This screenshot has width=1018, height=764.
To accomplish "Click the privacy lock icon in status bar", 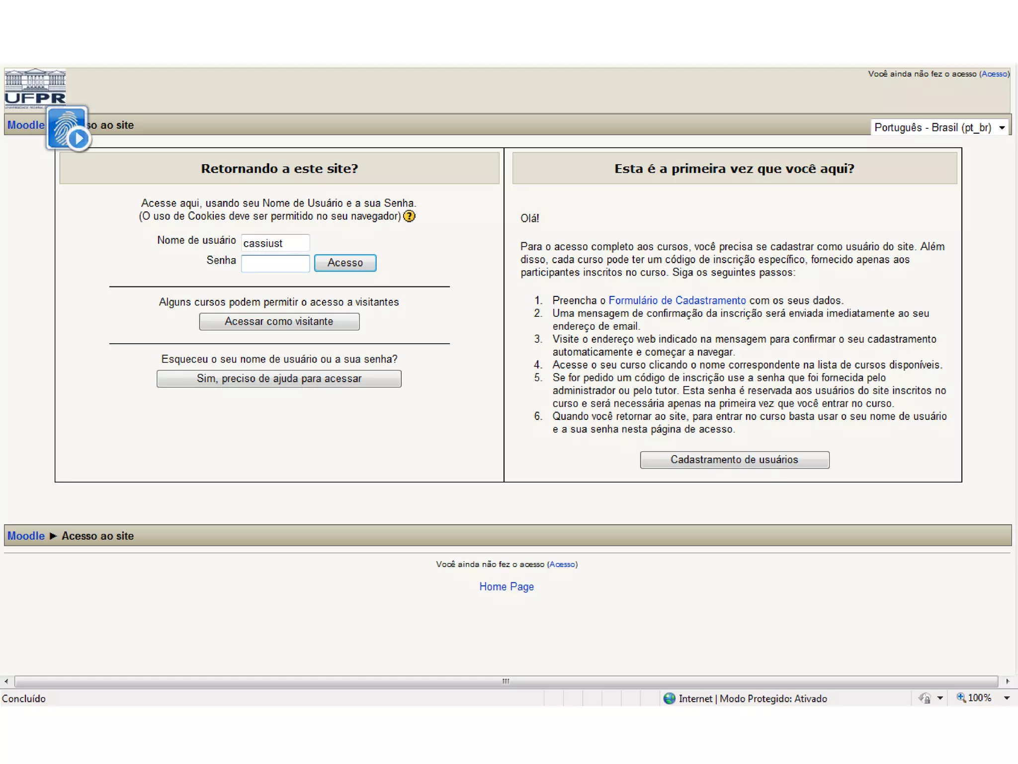I will (925, 698).
